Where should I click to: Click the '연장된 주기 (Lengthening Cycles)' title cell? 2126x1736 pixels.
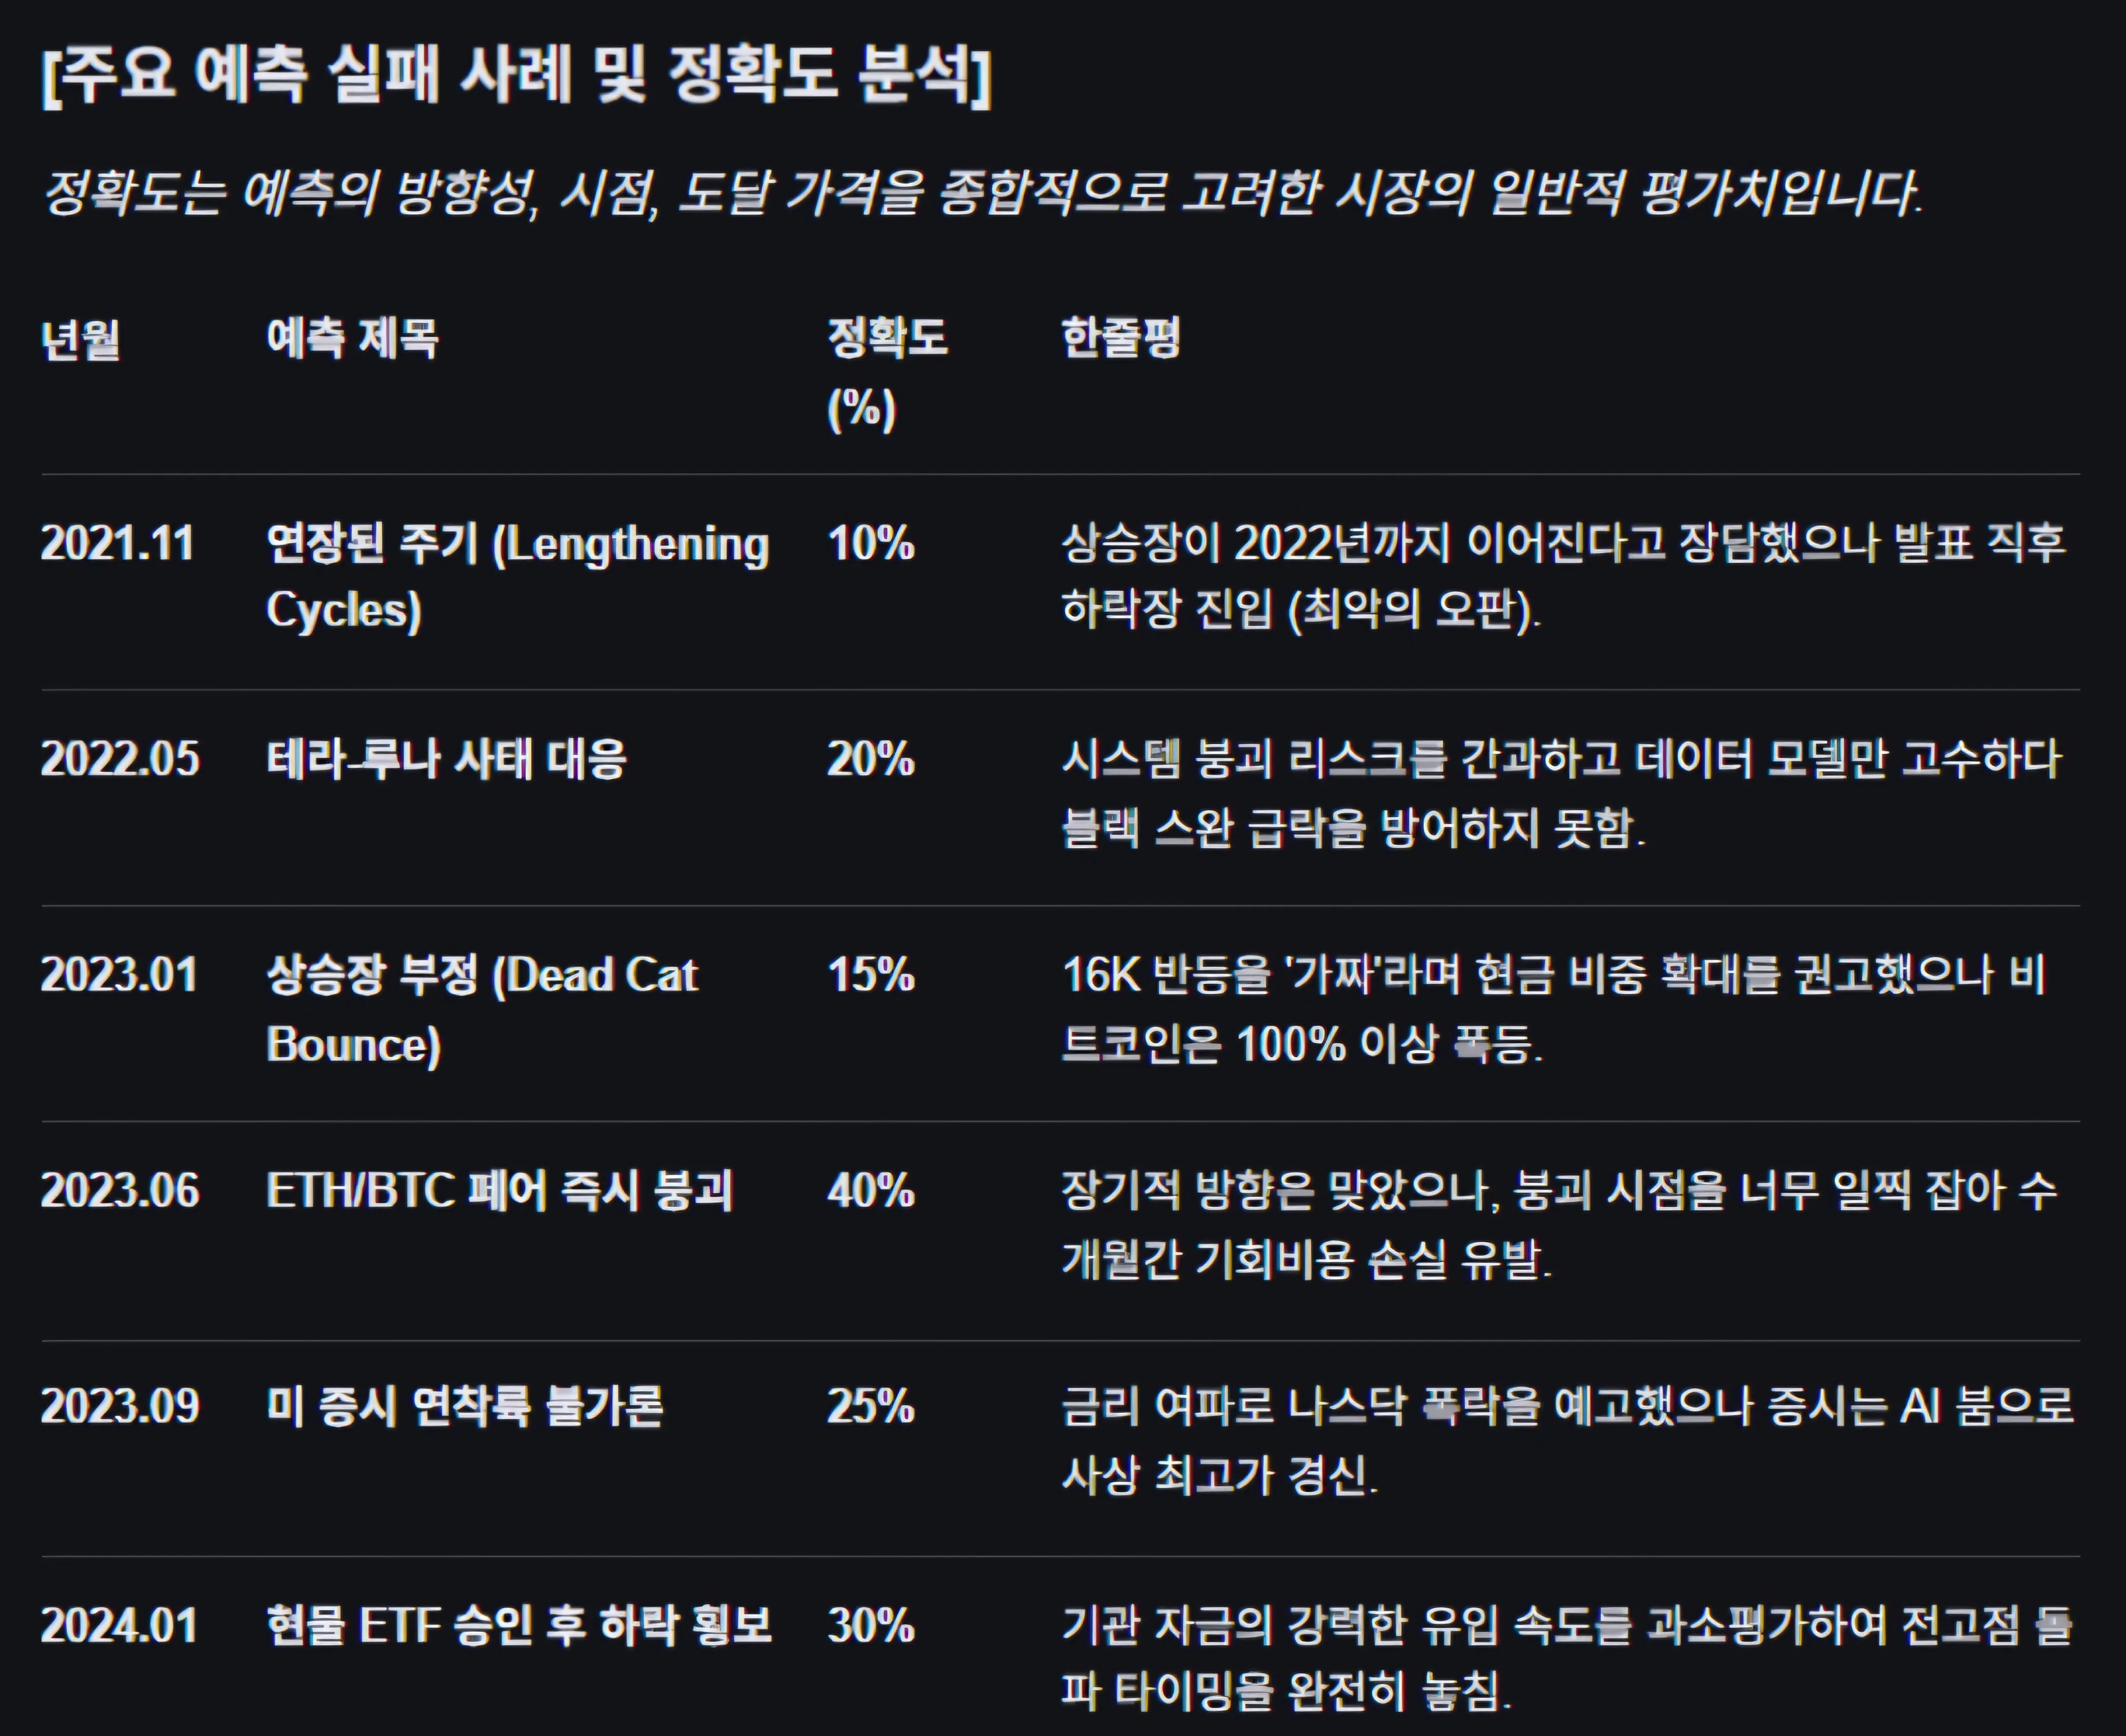click(516, 576)
